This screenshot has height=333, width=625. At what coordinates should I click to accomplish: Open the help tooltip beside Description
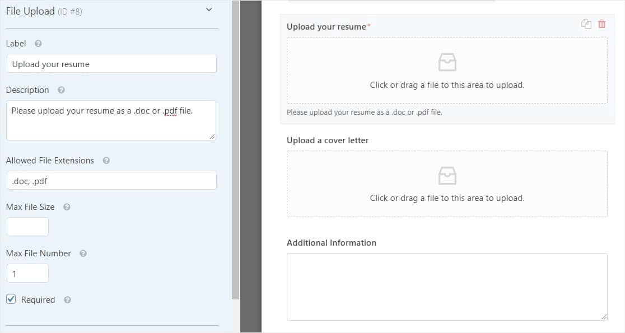coord(60,90)
